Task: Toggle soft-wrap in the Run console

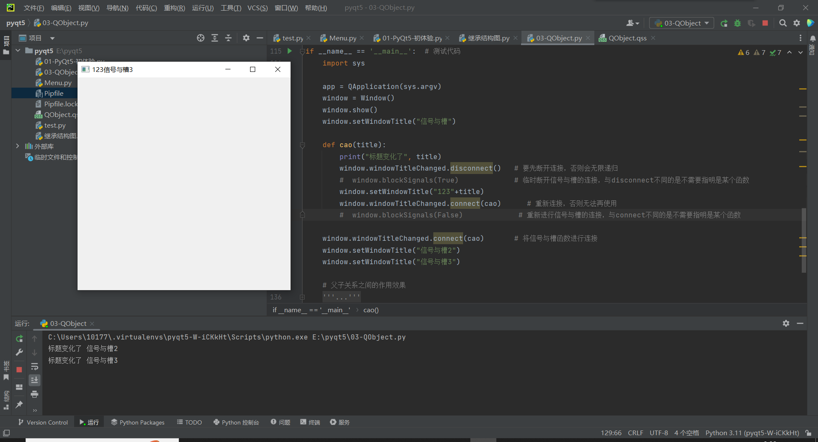Action: (x=35, y=366)
